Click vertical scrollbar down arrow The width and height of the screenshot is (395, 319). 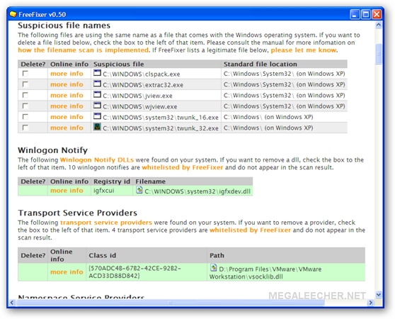point(379,294)
